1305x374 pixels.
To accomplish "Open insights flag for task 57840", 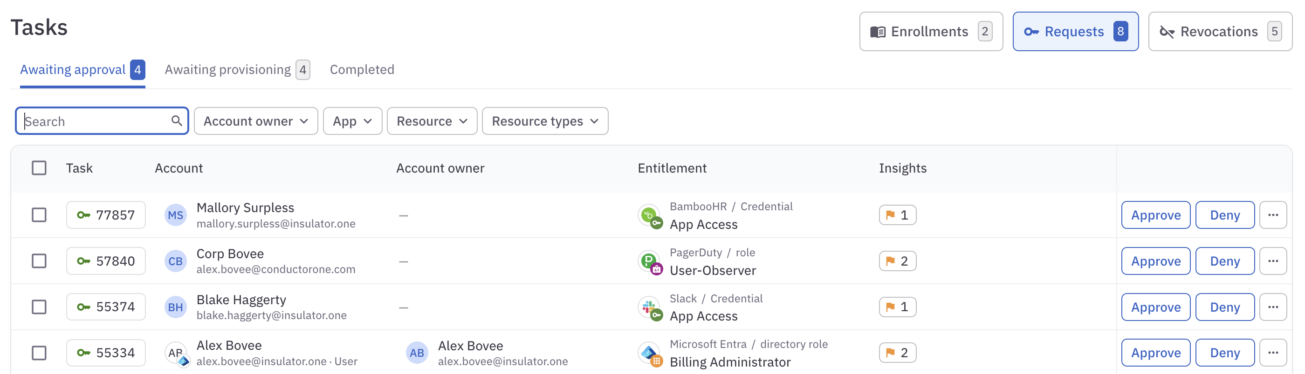I will tap(897, 261).
